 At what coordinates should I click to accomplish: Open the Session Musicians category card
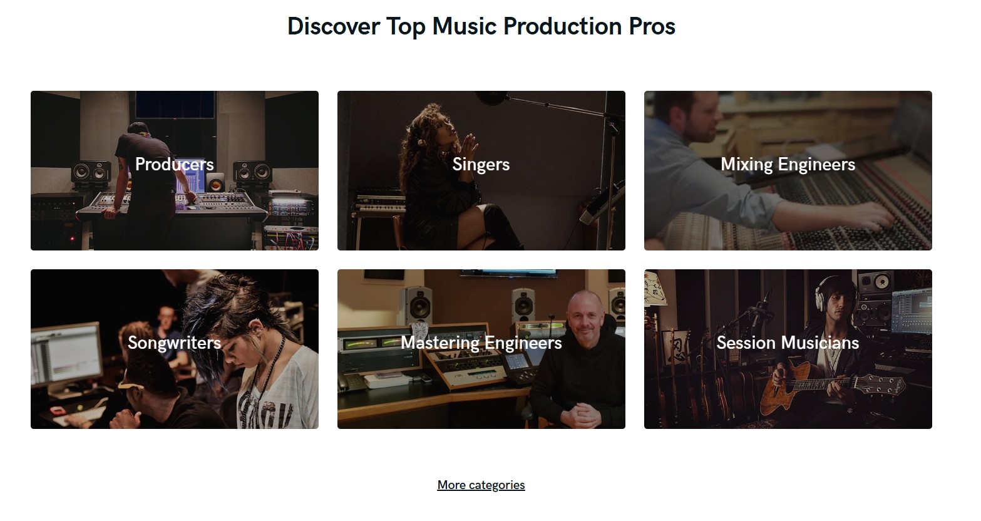[x=788, y=349]
